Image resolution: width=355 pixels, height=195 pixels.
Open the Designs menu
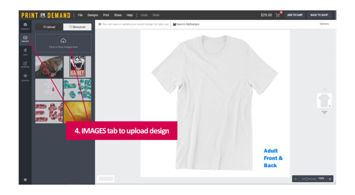pyautogui.click(x=93, y=15)
